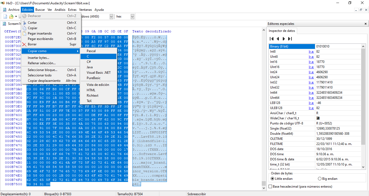Screen dimensions: 369x196
Task: Choose Vista de edición copy option
Action: pyautogui.click(x=98, y=85)
